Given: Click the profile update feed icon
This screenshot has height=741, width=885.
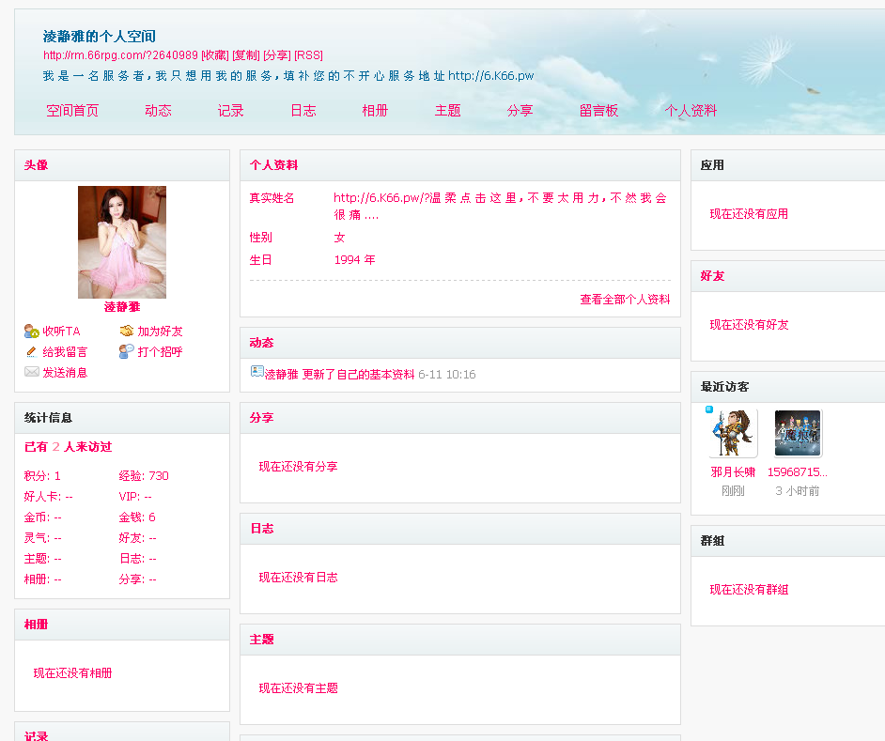Looking at the screenshot, I should point(256,371).
